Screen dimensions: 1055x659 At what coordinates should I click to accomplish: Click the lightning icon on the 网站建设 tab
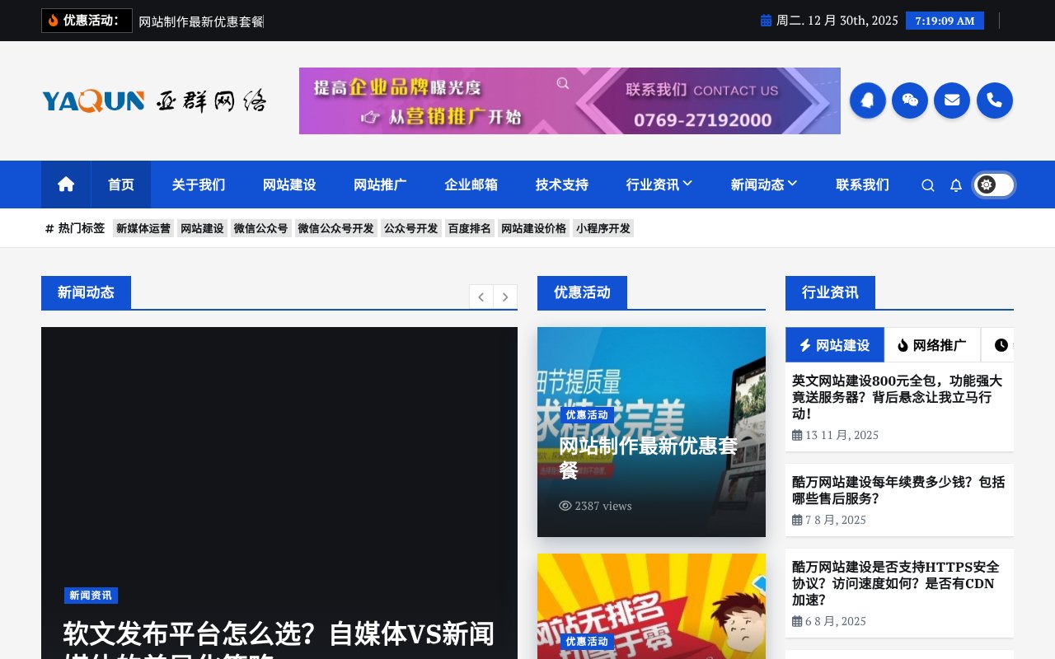pyautogui.click(x=805, y=344)
